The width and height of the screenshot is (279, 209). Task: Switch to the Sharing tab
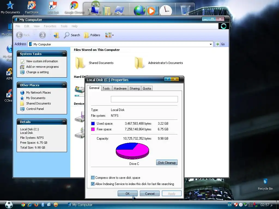[x=135, y=88]
